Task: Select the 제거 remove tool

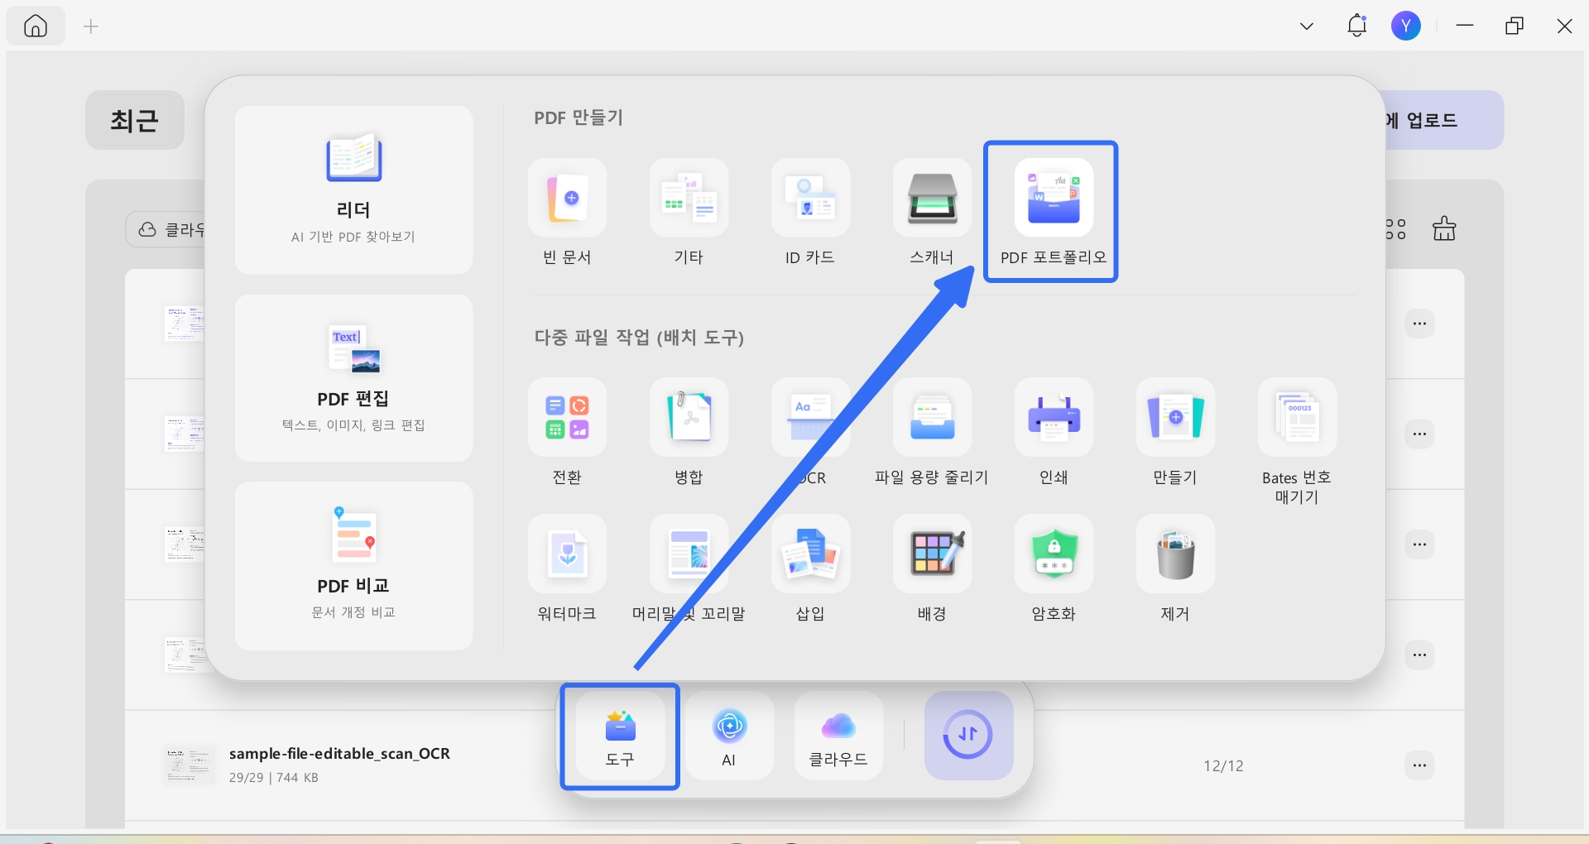Action: click(x=1174, y=554)
